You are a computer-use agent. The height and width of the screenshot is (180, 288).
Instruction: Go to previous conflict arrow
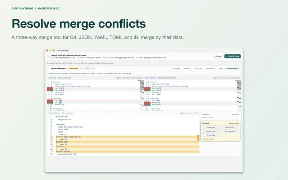[x=82, y=68]
